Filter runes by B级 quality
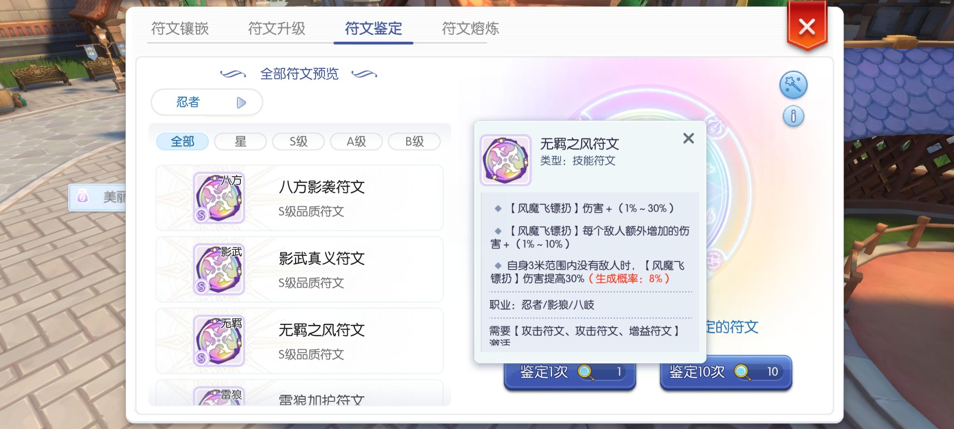This screenshot has height=429, width=954. (414, 141)
